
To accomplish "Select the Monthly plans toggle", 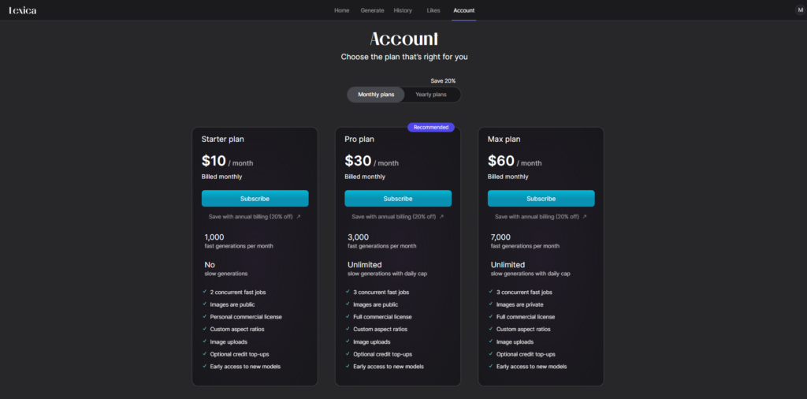I will tap(376, 95).
